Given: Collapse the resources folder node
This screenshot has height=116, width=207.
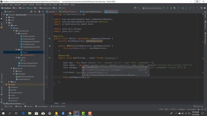Looking at the screenshot, I should pos(12,68).
